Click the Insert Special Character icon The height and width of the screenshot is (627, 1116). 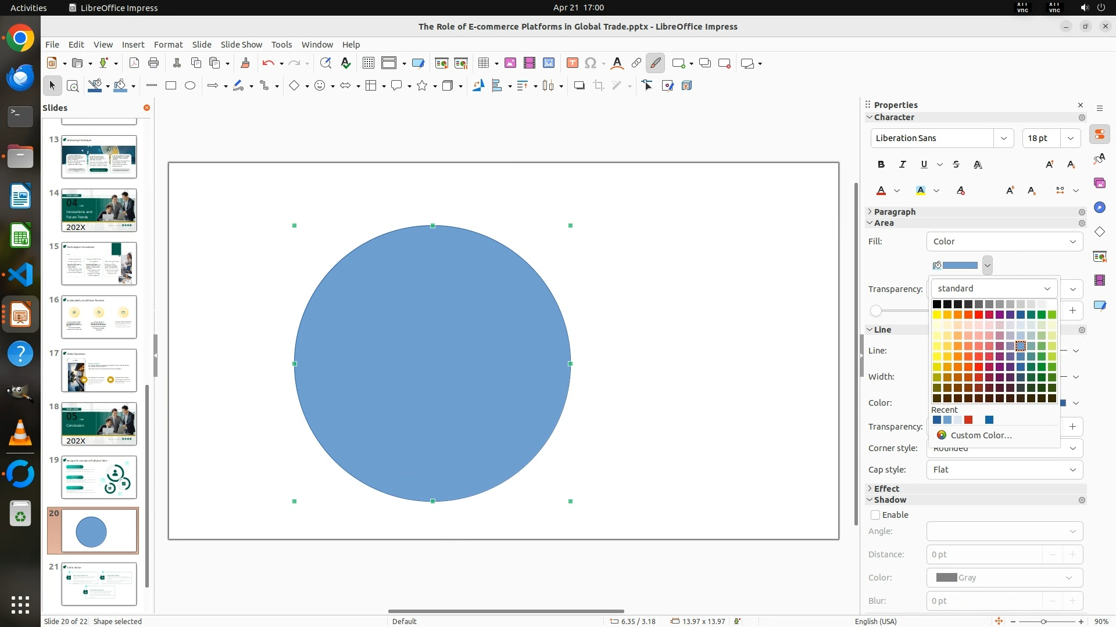coord(591,63)
